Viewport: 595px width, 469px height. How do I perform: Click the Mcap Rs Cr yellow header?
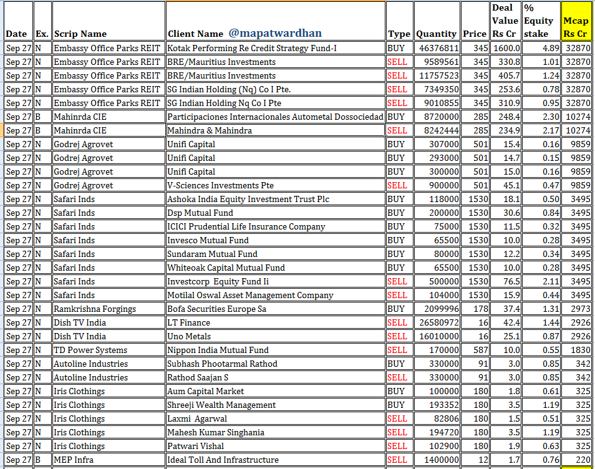click(575, 21)
